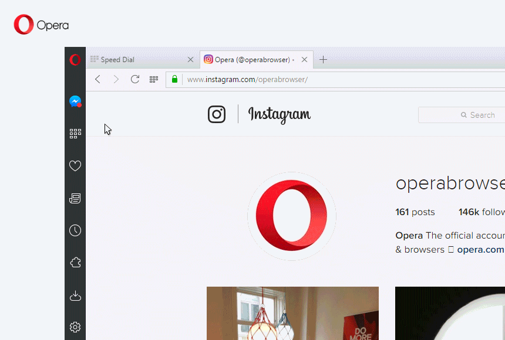
Task: Open the bookmarks heart icon
Action: (75, 166)
